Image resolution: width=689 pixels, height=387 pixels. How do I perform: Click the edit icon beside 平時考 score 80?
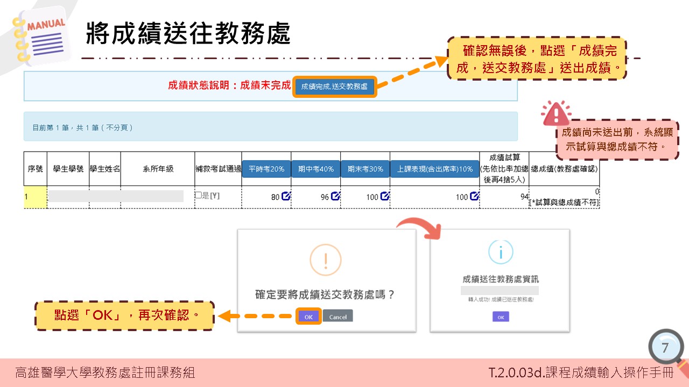[286, 196]
